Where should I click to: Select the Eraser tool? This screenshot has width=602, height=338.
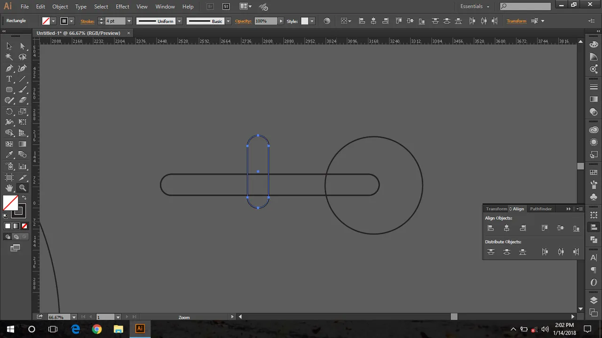pyautogui.click(x=23, y=100)
